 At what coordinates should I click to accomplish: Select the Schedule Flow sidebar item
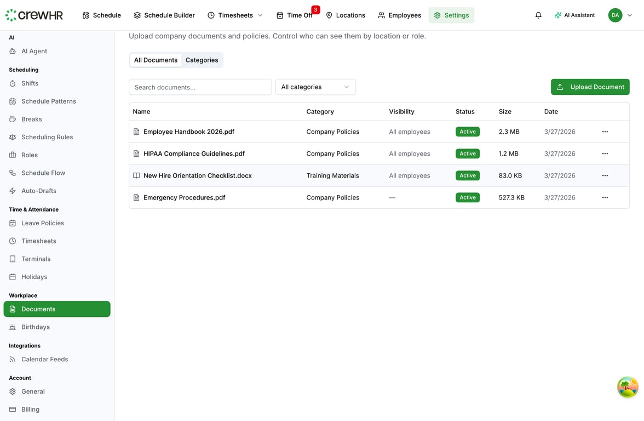[x=44, y=173]
